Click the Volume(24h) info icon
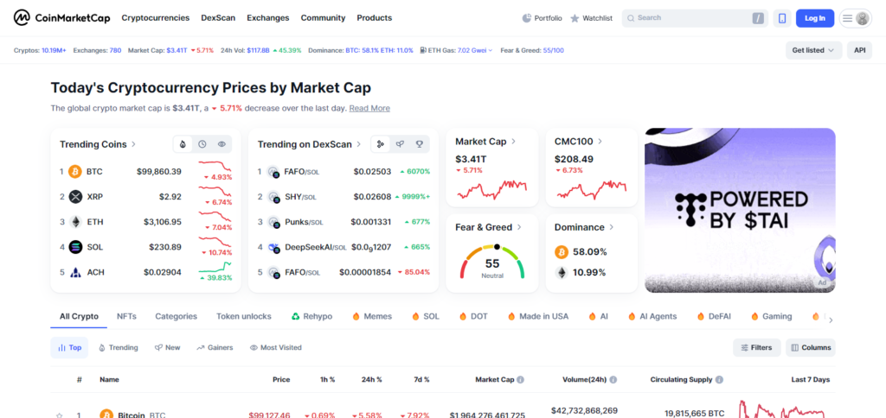Image resolution: width=886 pixels, height=418 pixels. click(x=613, y=380)
